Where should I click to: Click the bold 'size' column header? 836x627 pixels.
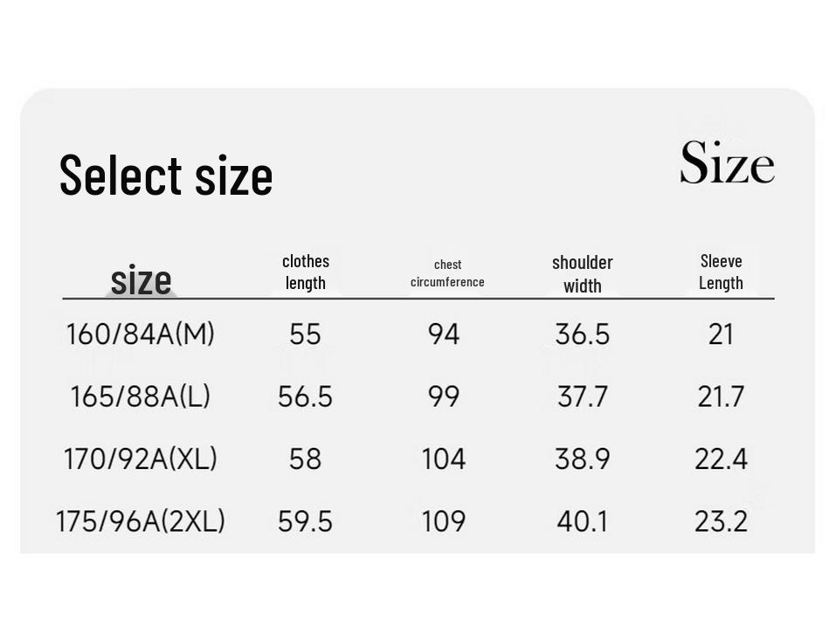coord(141,280)
